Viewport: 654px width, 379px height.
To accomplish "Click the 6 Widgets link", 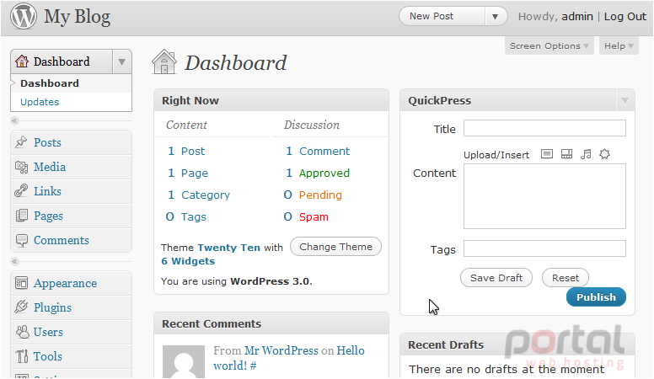I will [x=188, y=261].
